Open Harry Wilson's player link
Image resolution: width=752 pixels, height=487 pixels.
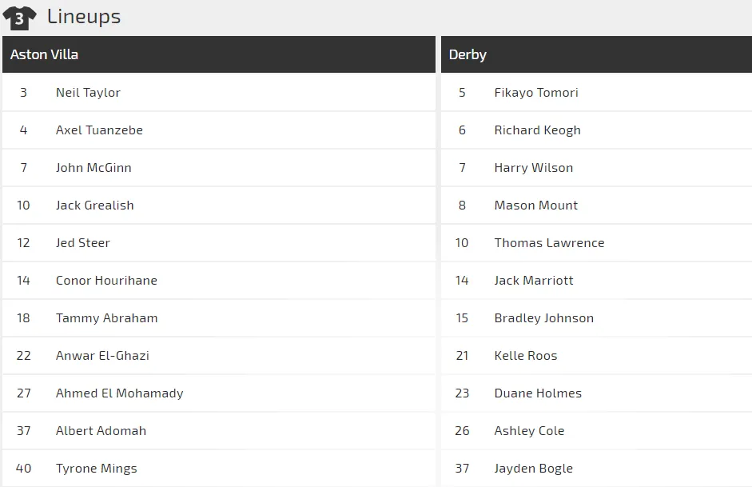click(x=533, y=168)
